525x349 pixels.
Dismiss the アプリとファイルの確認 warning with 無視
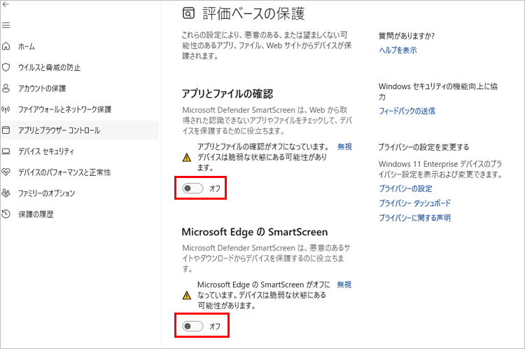[344, 147]
